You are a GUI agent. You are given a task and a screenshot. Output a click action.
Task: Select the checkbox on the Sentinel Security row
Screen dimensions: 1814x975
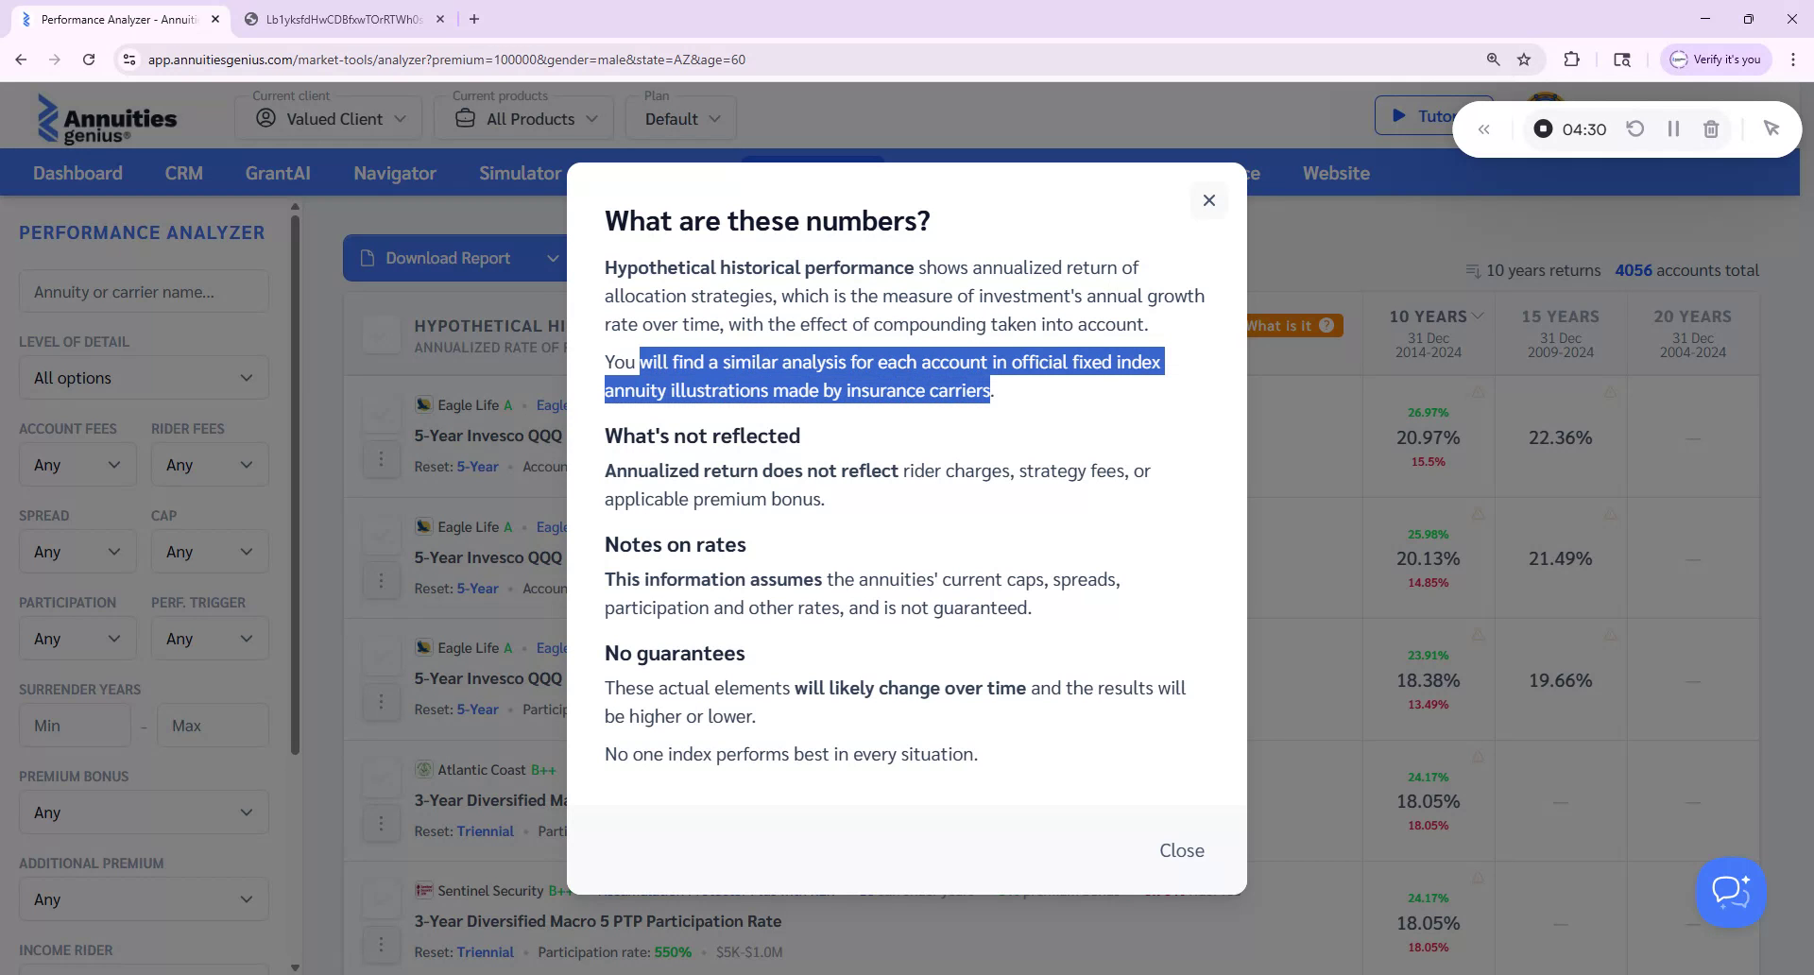(x=382, y=896)
